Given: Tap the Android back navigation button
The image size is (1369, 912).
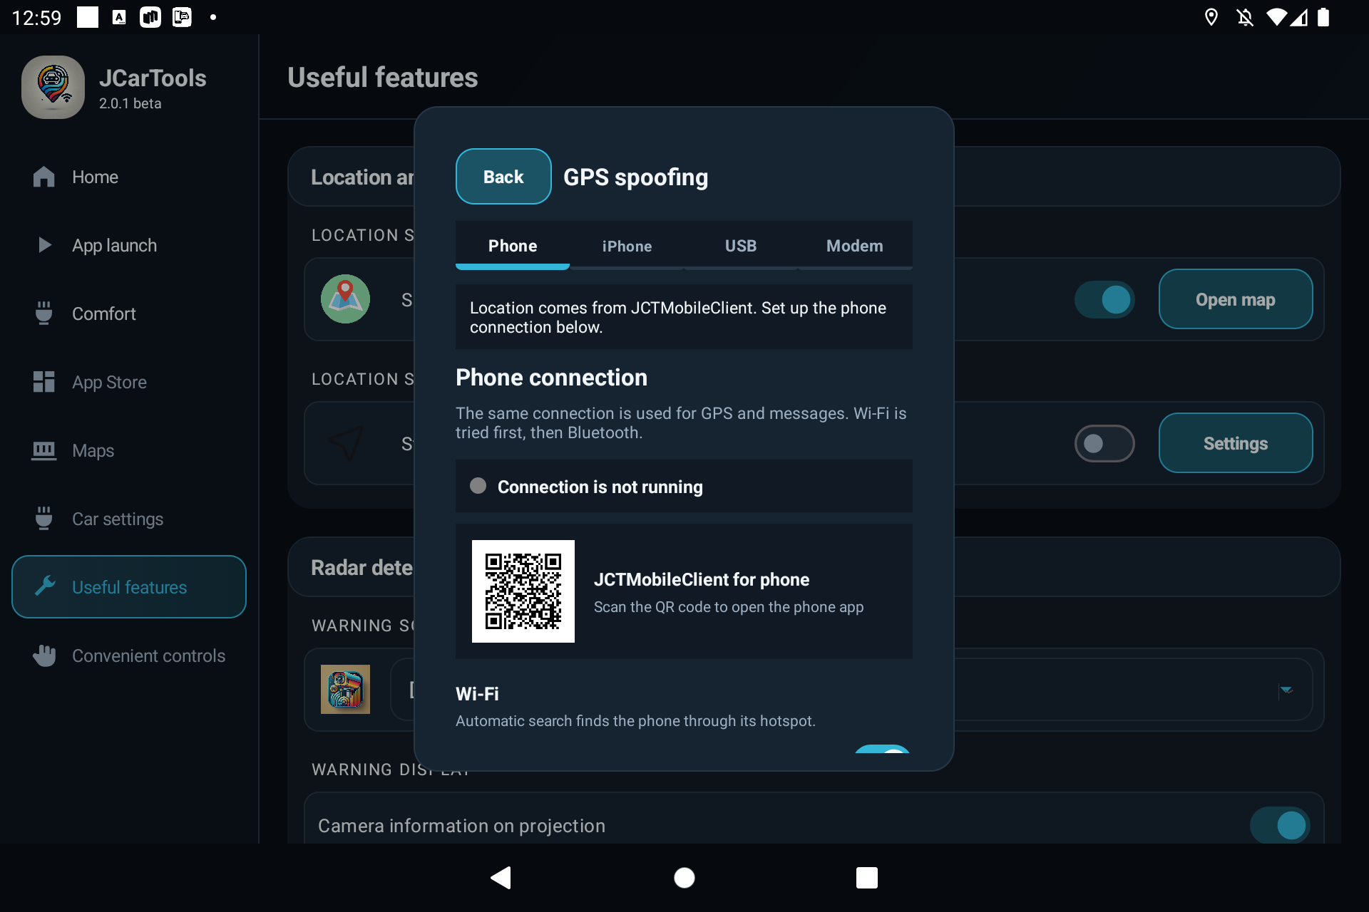Looking at the screenshot, I should [501, 878].
